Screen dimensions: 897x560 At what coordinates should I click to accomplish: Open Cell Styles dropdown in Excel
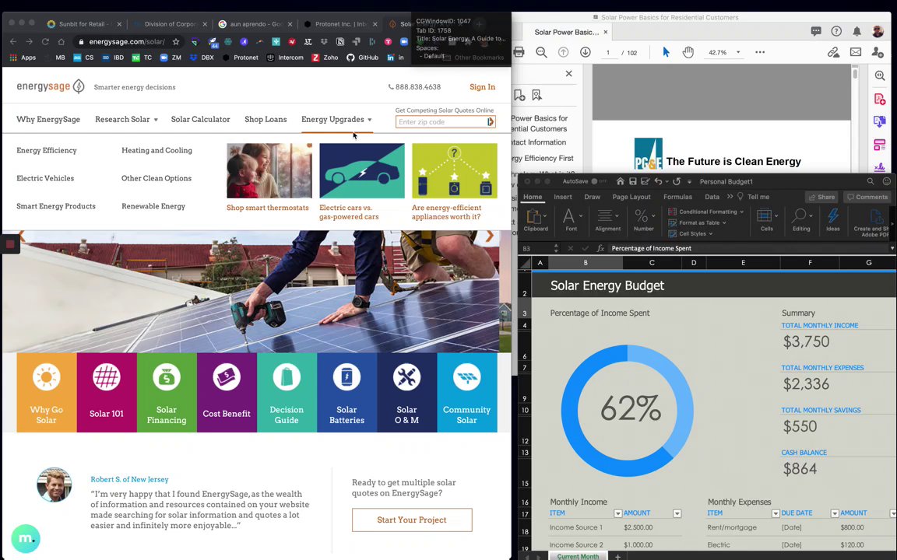click(x=691, y=233)
